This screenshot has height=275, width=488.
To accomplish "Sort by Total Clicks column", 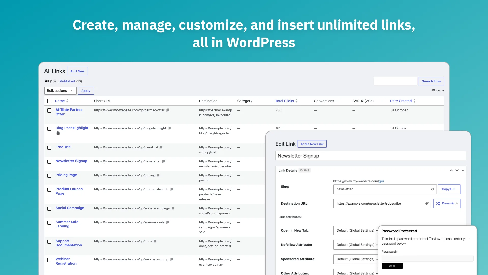I will 286,101.
